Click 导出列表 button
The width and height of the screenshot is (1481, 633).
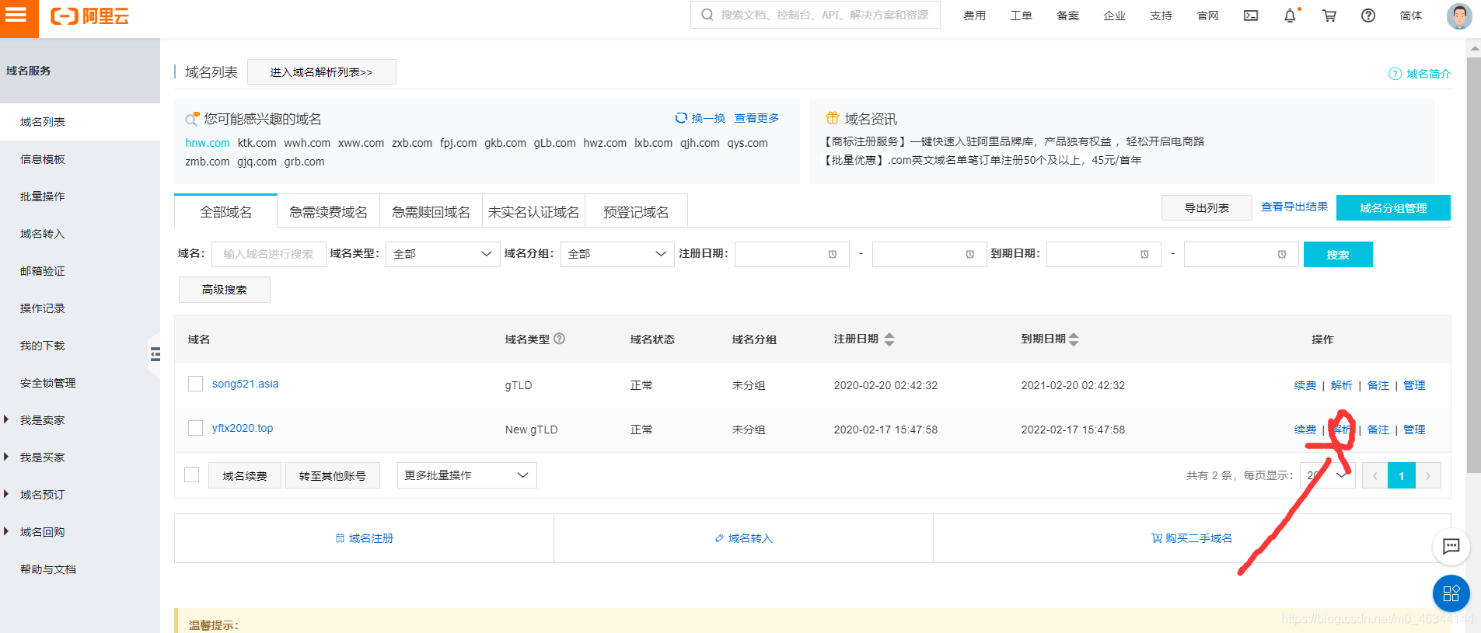[x=1207, y=208]
